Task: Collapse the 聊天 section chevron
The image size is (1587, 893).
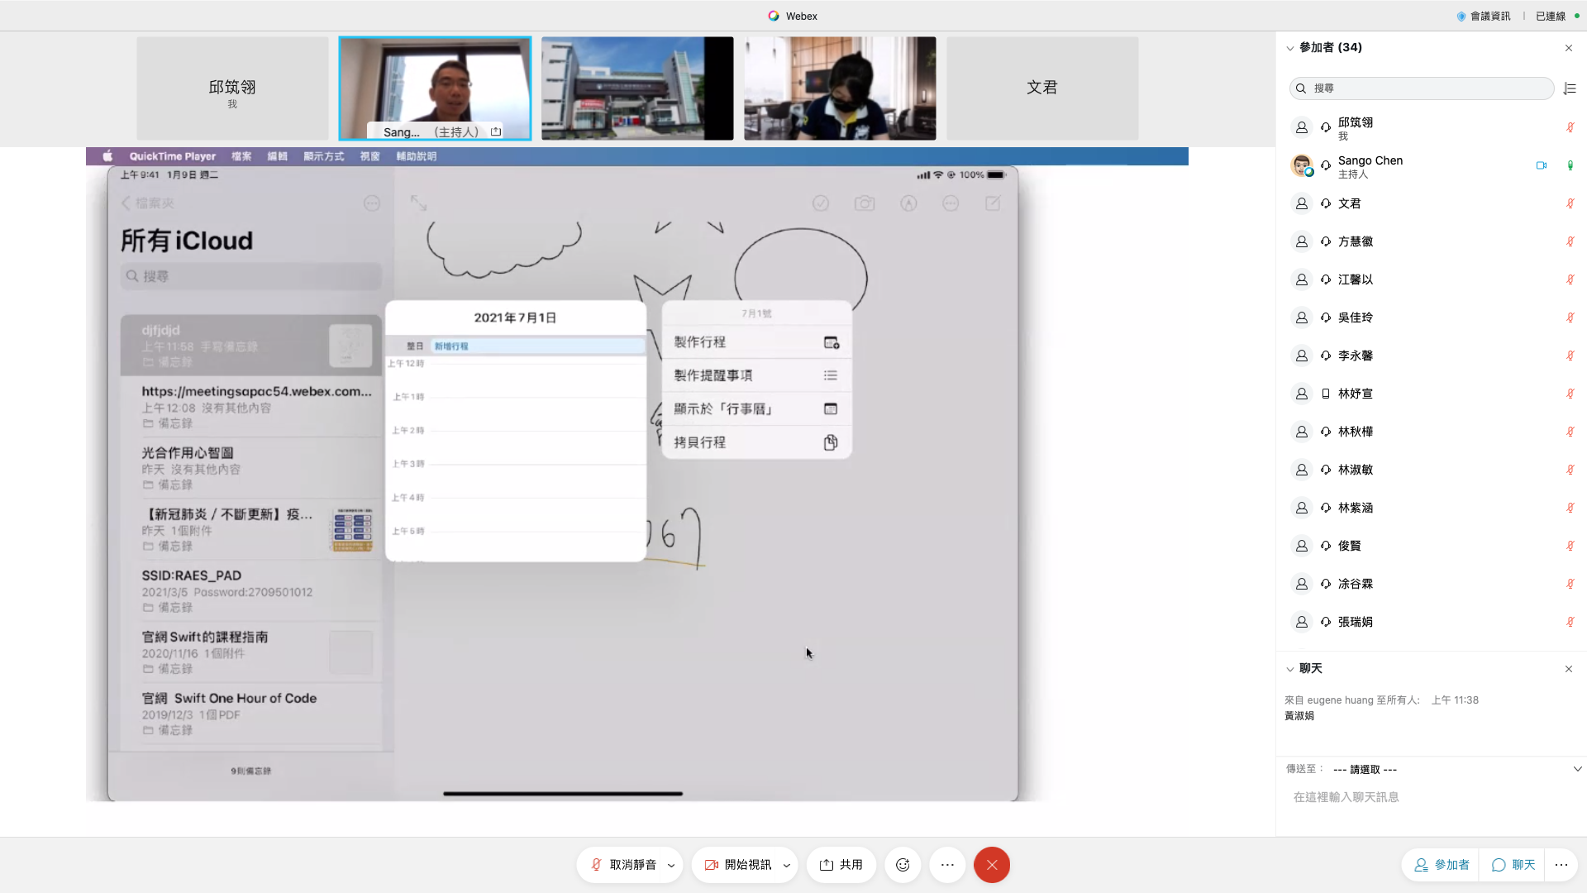Action: [x=1289, y=669]
